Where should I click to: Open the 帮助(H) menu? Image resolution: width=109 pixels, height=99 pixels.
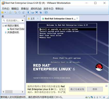coord(60,9)
